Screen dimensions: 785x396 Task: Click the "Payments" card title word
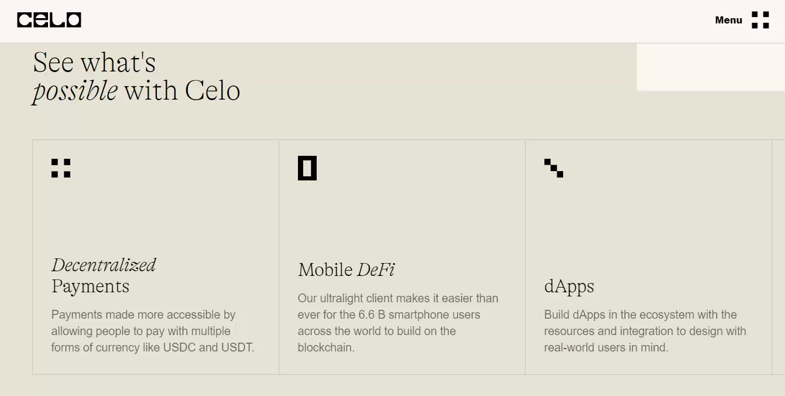(90, 286)
